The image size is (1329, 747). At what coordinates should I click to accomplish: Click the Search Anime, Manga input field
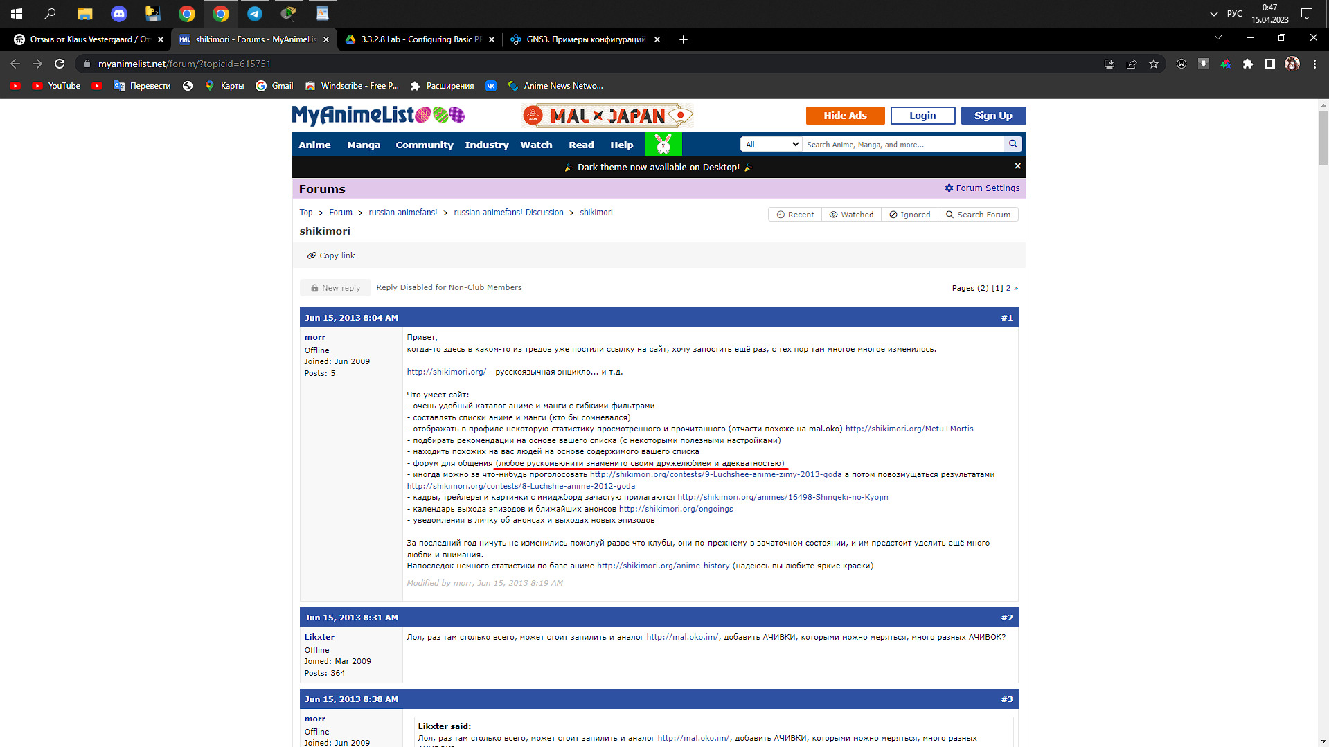click(x=903, y=144)
